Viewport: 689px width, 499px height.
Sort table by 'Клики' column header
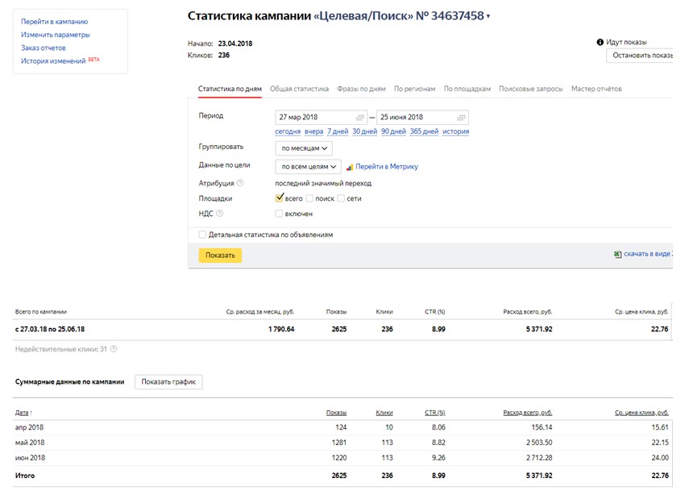tap(384, 413)
